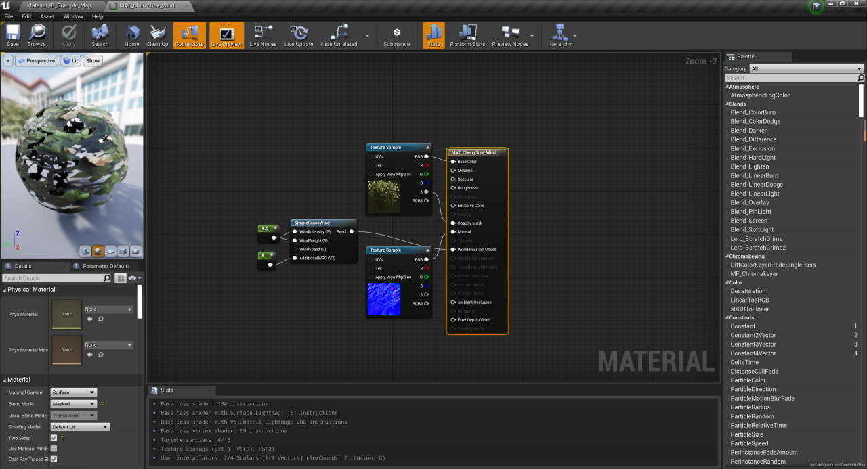The width and height of the screenshot is (867, 469).
Task: Click the Perspective viewport button
Action: coord(37,60)
